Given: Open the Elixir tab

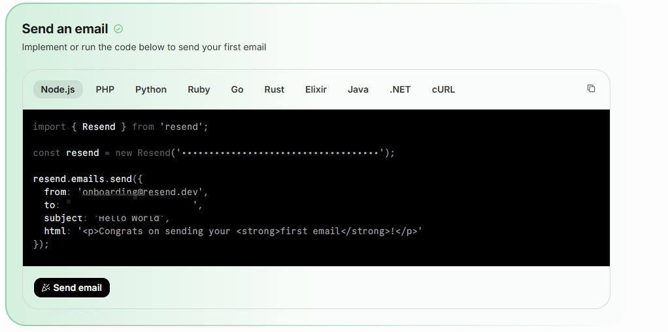Looking at the screenshot, I should pyautogui.click(x=316, y=89).
